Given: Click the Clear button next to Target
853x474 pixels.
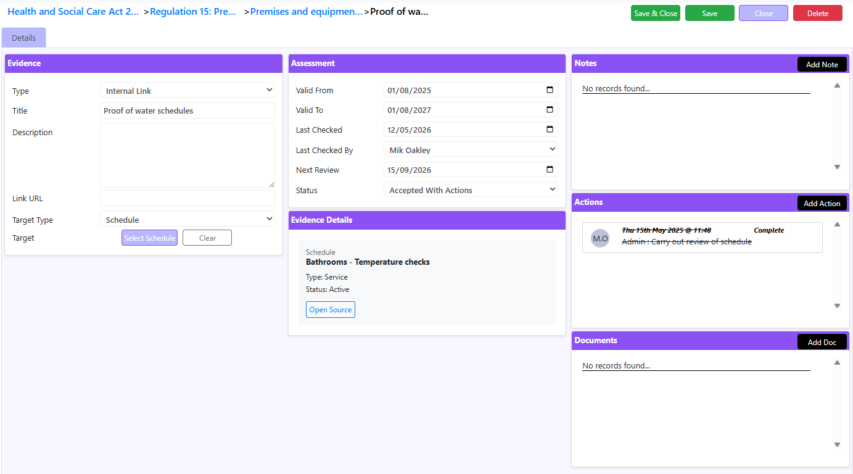Looking at the screenshot, I should coord(207,238).
